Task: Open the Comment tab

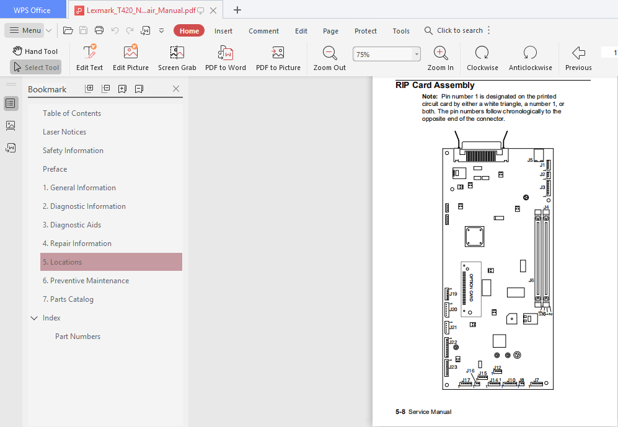Action: (263, 31)
